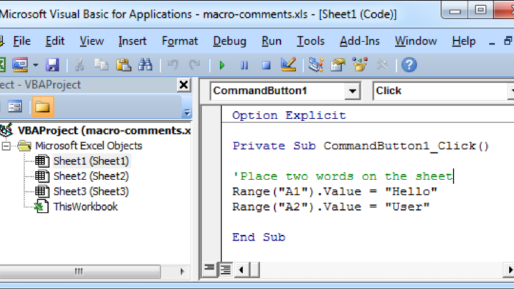Click the Cut scissors icon
Screen dimensions: 514x289
click(79, 65)
